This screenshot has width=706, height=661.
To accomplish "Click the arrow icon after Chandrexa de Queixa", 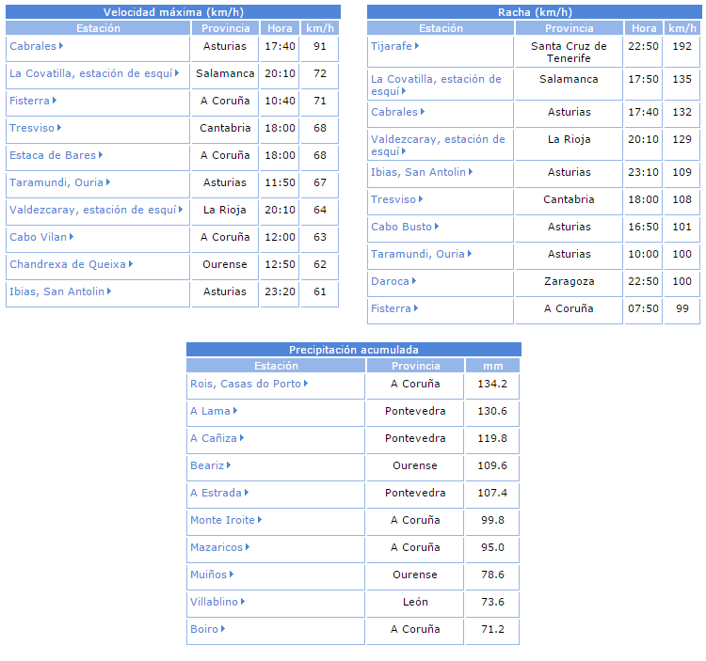I will pos(129,264).
